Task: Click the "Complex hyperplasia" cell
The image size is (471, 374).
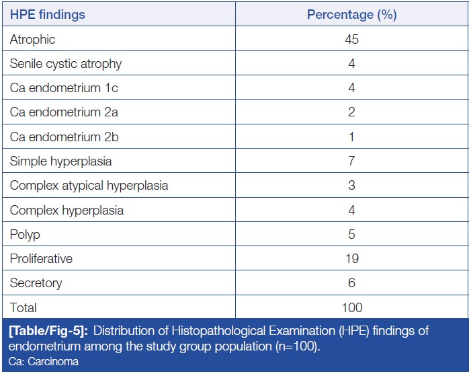Action: (67, 210)
